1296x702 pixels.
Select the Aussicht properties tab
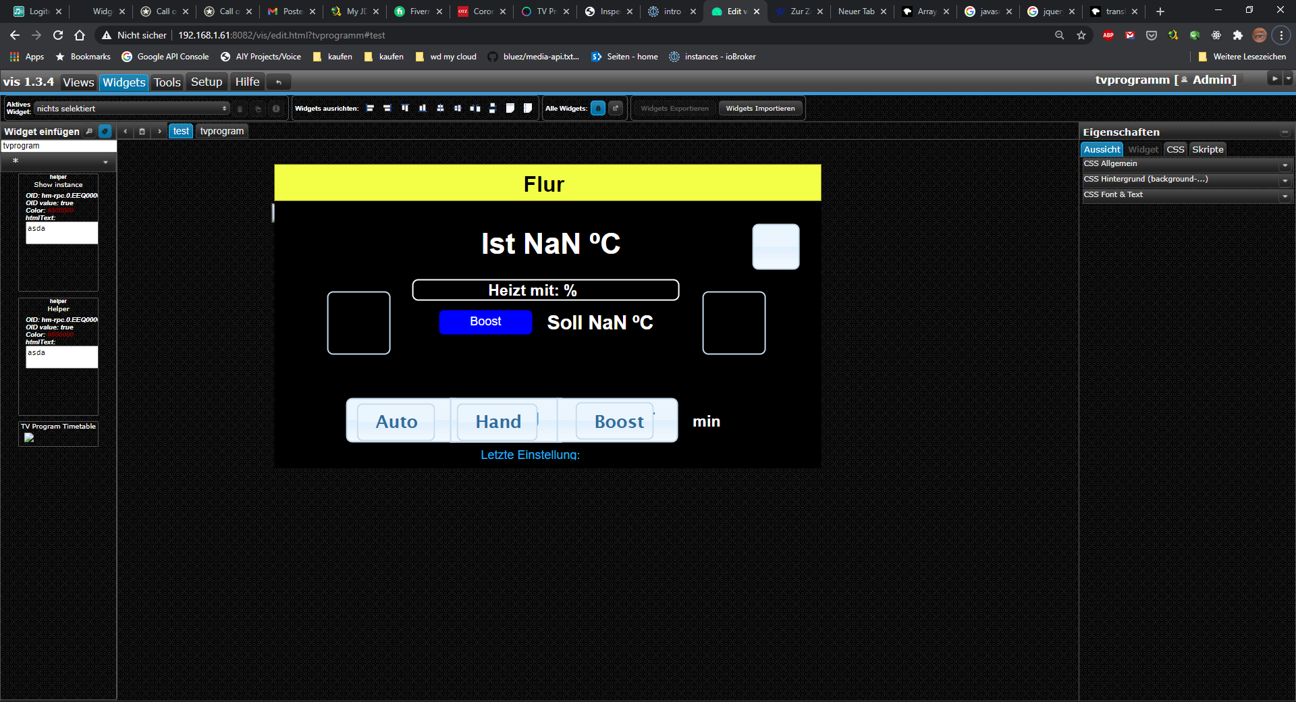click(1102, 149)
